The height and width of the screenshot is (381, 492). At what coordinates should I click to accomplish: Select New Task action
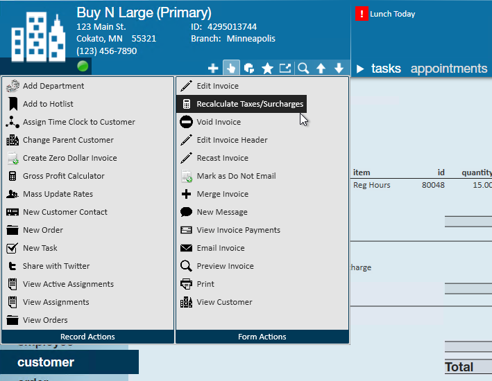(x=88, y=248)
